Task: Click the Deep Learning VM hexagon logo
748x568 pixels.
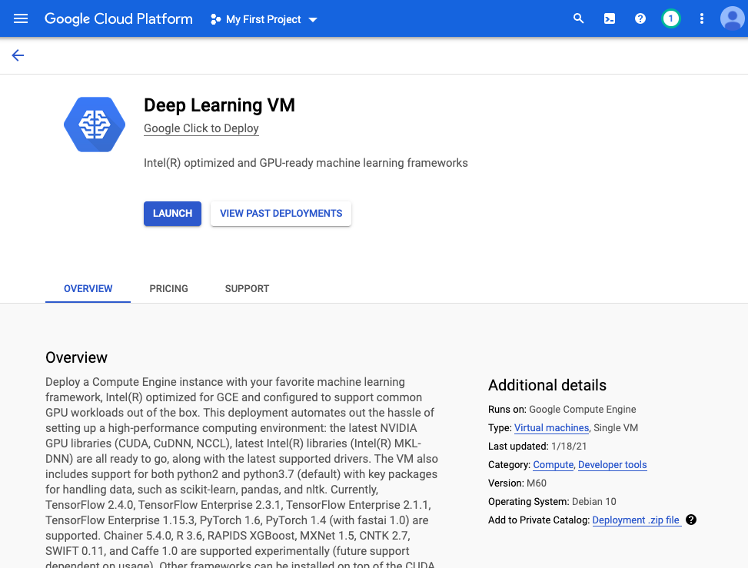Action: pos(95,125)
